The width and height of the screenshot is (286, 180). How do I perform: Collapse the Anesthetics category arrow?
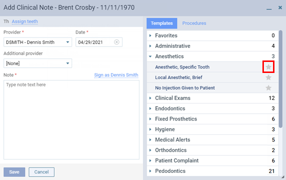(x=150, y=57)
